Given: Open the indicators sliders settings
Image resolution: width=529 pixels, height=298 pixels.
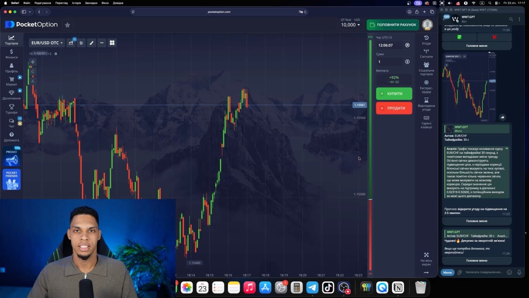Looking at the screenshot, I should (81, 43).
